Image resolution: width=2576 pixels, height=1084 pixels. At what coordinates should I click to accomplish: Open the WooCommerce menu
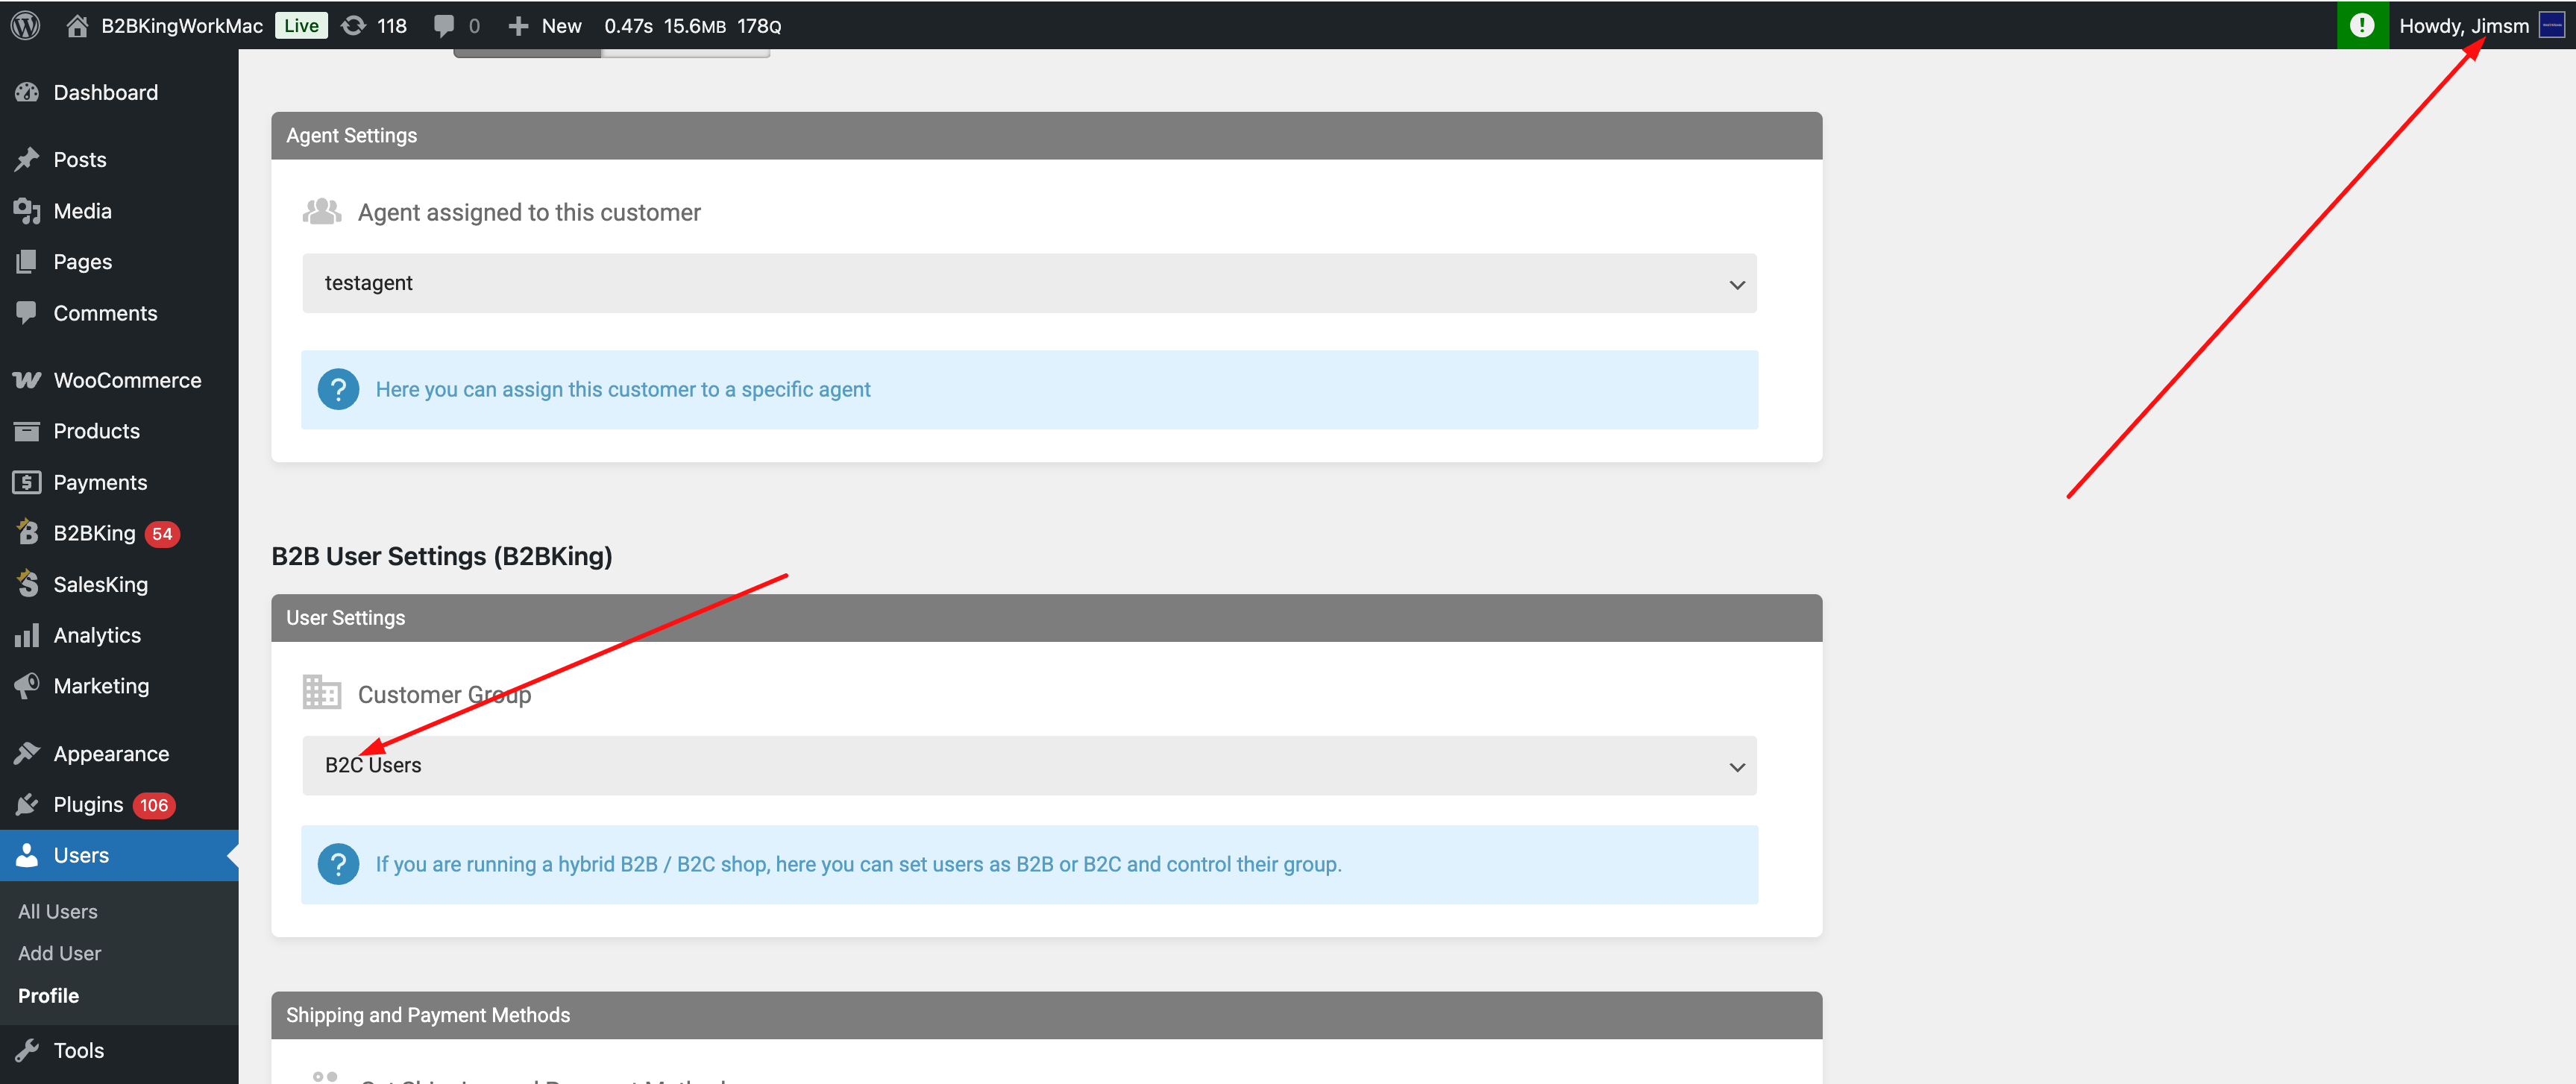pos(127,380)
